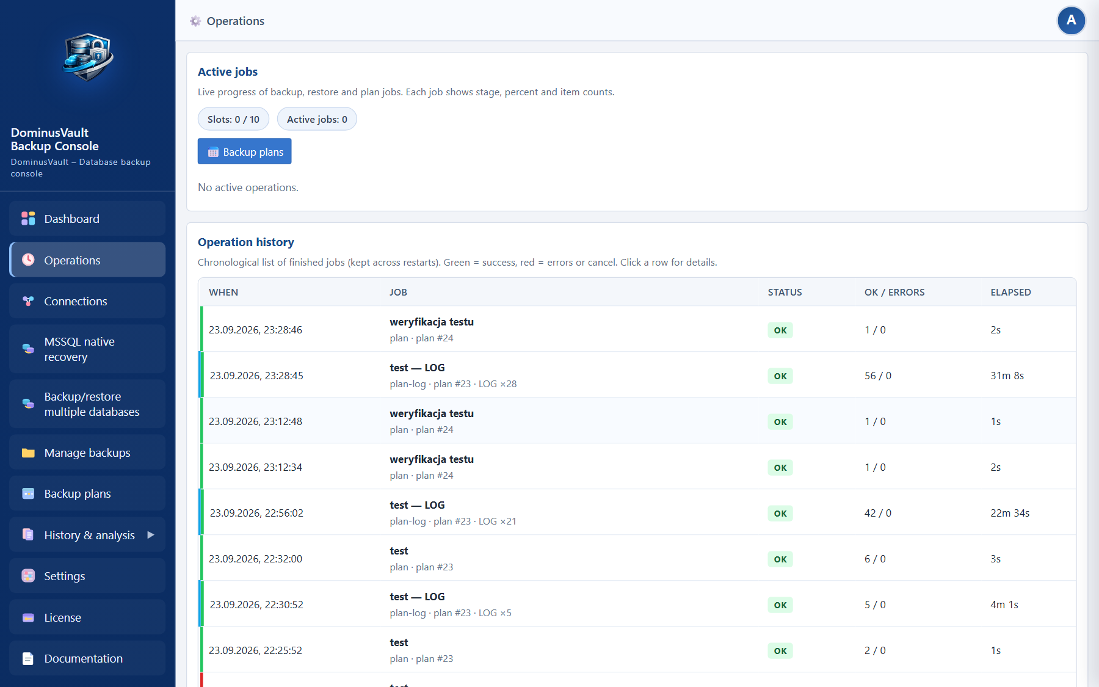Screen dimensions: 1099x687
Task: Click OK status on 22:56:02 row
Action: click(780, 514)
